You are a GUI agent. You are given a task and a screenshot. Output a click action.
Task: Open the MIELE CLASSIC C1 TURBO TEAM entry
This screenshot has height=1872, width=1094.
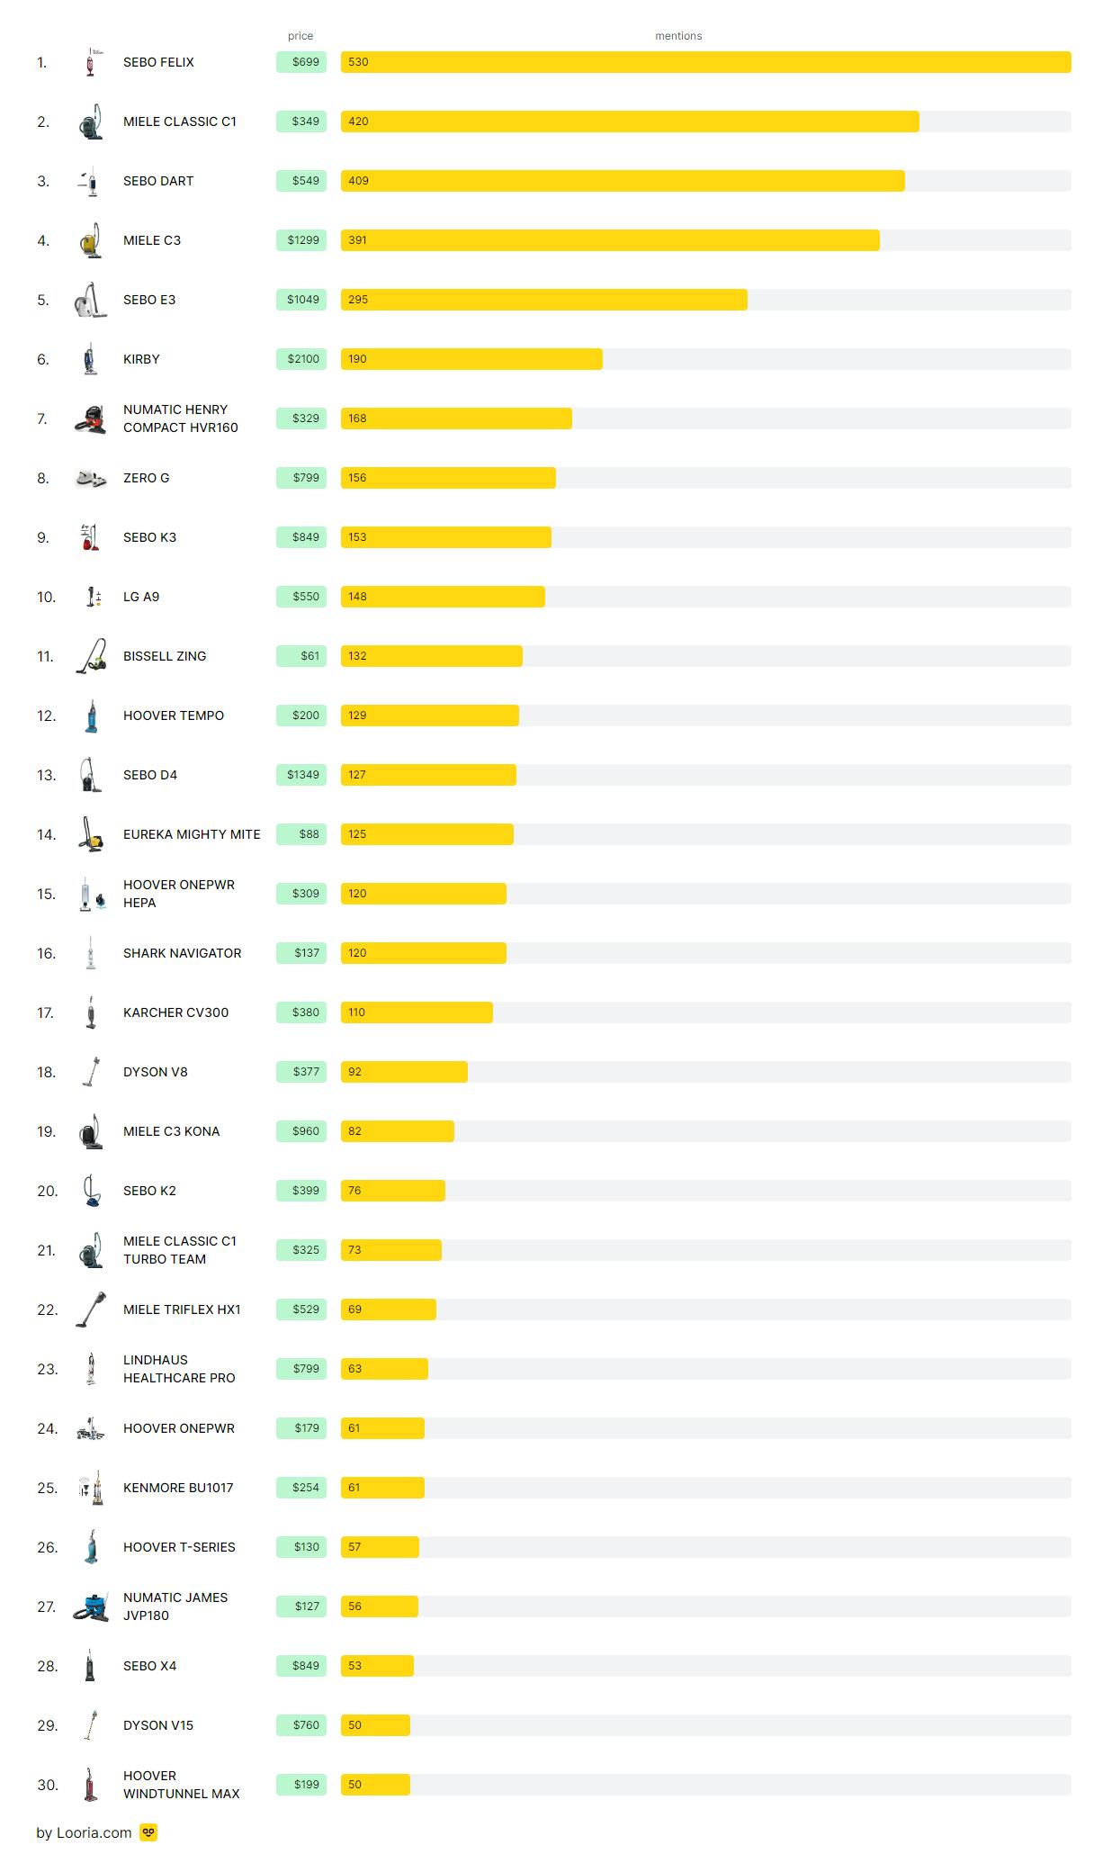(x=180, y=1250)
